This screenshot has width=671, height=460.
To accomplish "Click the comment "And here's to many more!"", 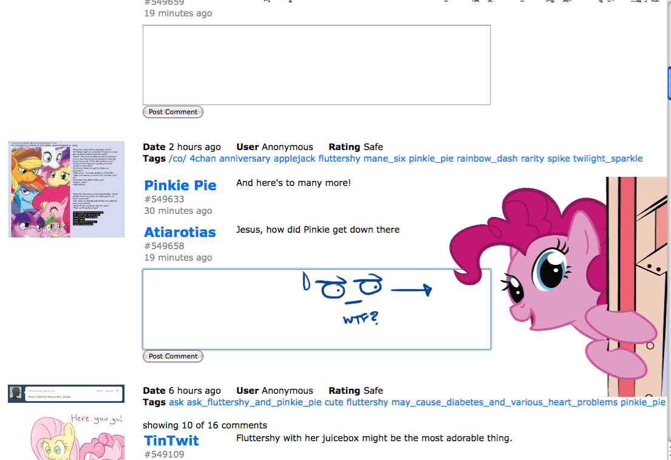I will (293, 183).
